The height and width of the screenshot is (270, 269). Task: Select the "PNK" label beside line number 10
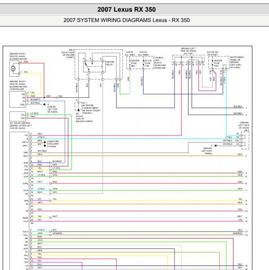pyautogui.click(x=240, y=209)
